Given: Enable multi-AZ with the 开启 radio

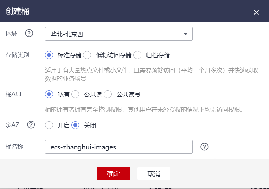Looking at the screenshot, I should coord(49,125).
